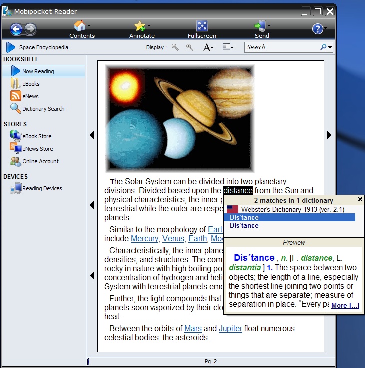Click the eNews RSS icon
Screen dimensions: 365x368
pos(16,96)
